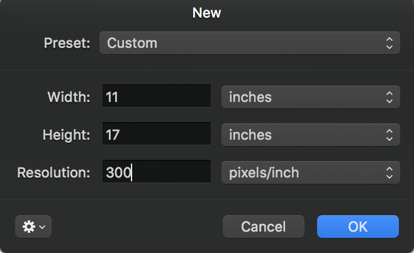Click the Preset label text
Screen dimensions: 414x253
coord(67,43)
